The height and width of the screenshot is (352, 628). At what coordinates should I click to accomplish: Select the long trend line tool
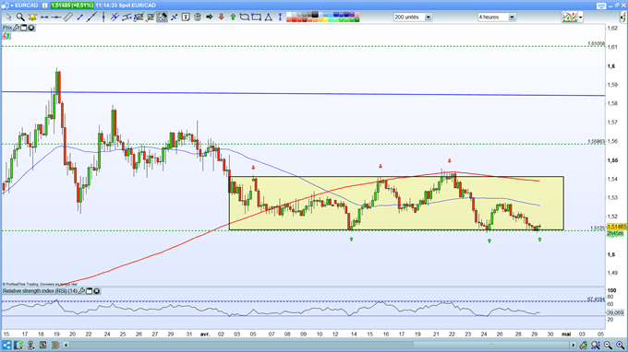91,17
